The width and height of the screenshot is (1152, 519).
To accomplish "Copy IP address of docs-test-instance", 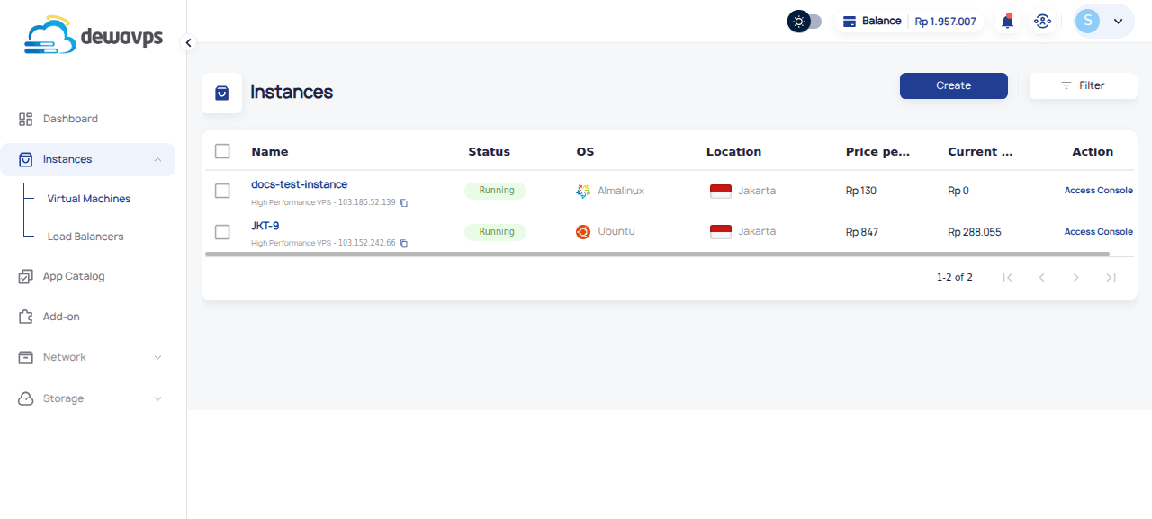I will (x=404, y=202).
